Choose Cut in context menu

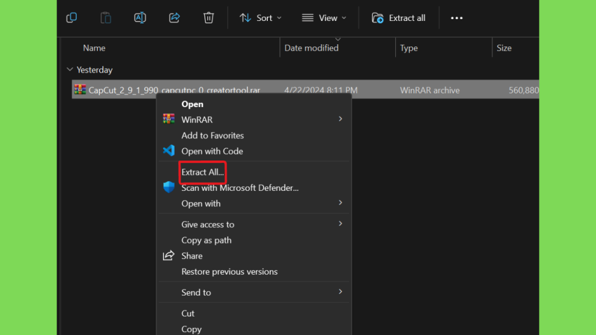tap(188, 313)
